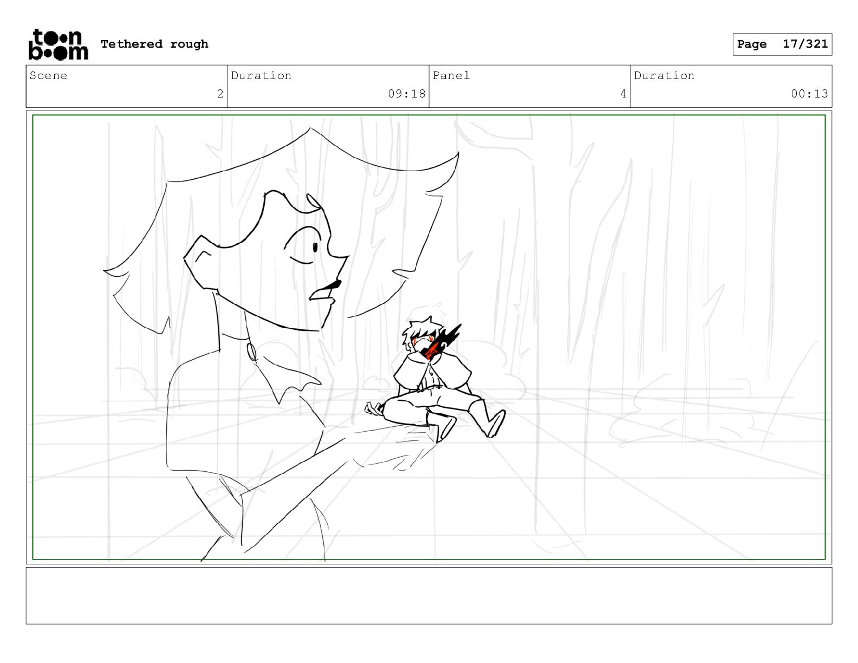Select the 'Tethered rough' title text

(154, 44)
